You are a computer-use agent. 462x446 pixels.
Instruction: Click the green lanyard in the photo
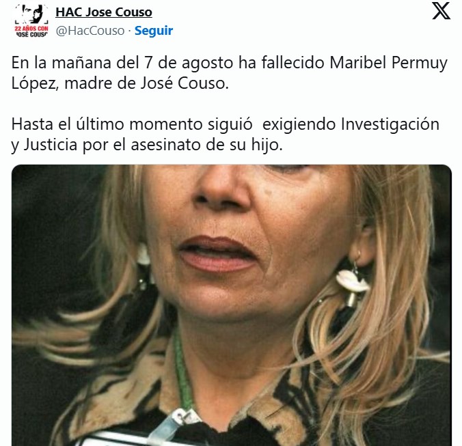182,372
